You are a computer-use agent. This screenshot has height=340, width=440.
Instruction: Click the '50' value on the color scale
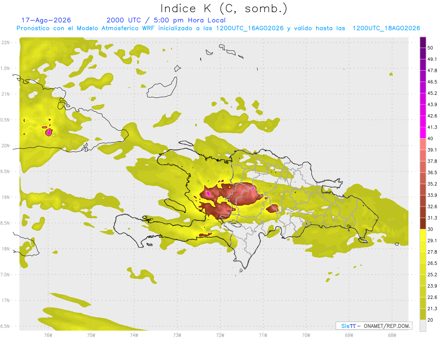431,48
